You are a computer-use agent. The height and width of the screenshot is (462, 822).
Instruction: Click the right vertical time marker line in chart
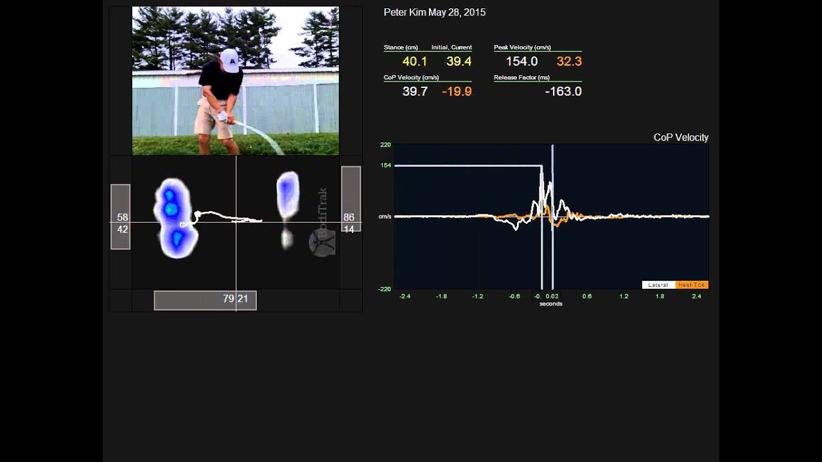tap(552, 217)
